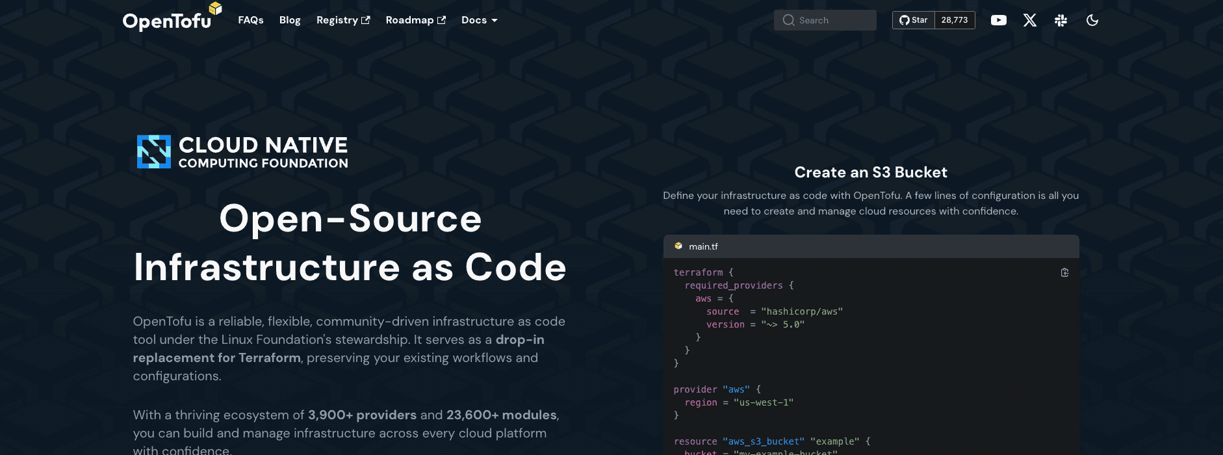Open the FAQs page
This screenshot has height=455, width=1223.
click(250, 20)
